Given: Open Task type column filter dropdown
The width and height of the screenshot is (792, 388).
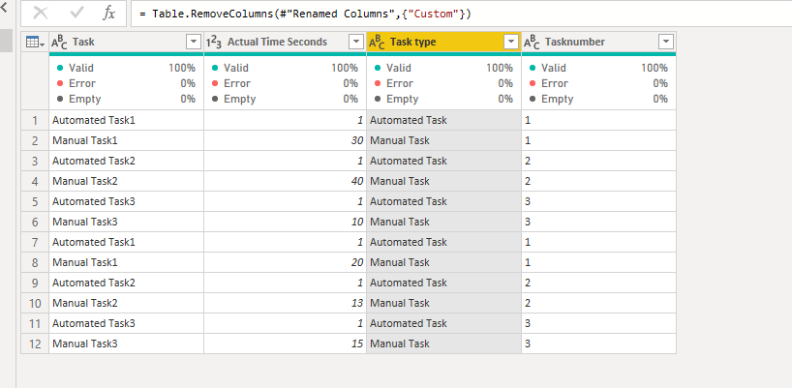Looking at the screenshot, I should coord(511,42).
